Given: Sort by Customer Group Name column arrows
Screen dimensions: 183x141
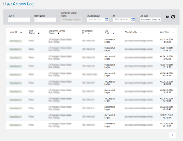Looking at the screenshot, I should click(59, 33).
